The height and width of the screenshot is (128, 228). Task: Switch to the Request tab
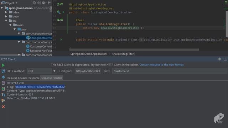click(x=12, y=78)
